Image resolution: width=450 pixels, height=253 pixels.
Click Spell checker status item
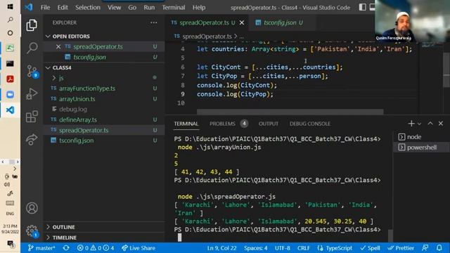coord(371,248)
